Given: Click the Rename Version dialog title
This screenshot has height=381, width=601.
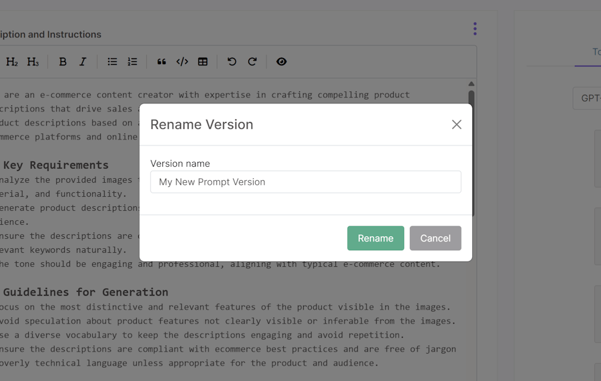Looking at the screenshot, I should pos(202,125).
